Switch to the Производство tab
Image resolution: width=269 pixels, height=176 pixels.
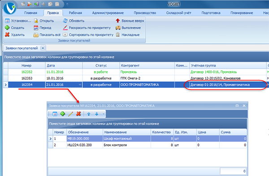tap(145, 13)
